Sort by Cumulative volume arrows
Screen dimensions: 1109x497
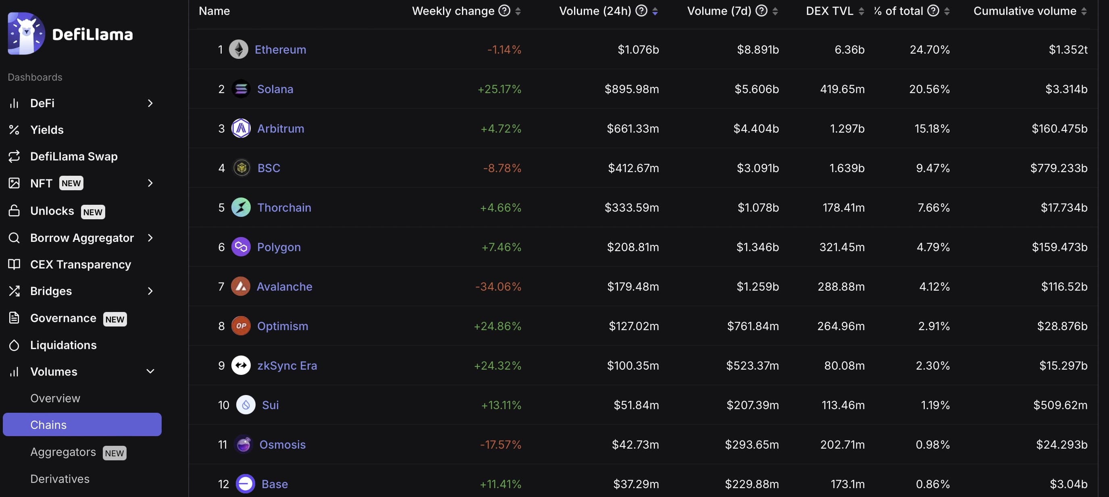click(x=1084, y=11)
